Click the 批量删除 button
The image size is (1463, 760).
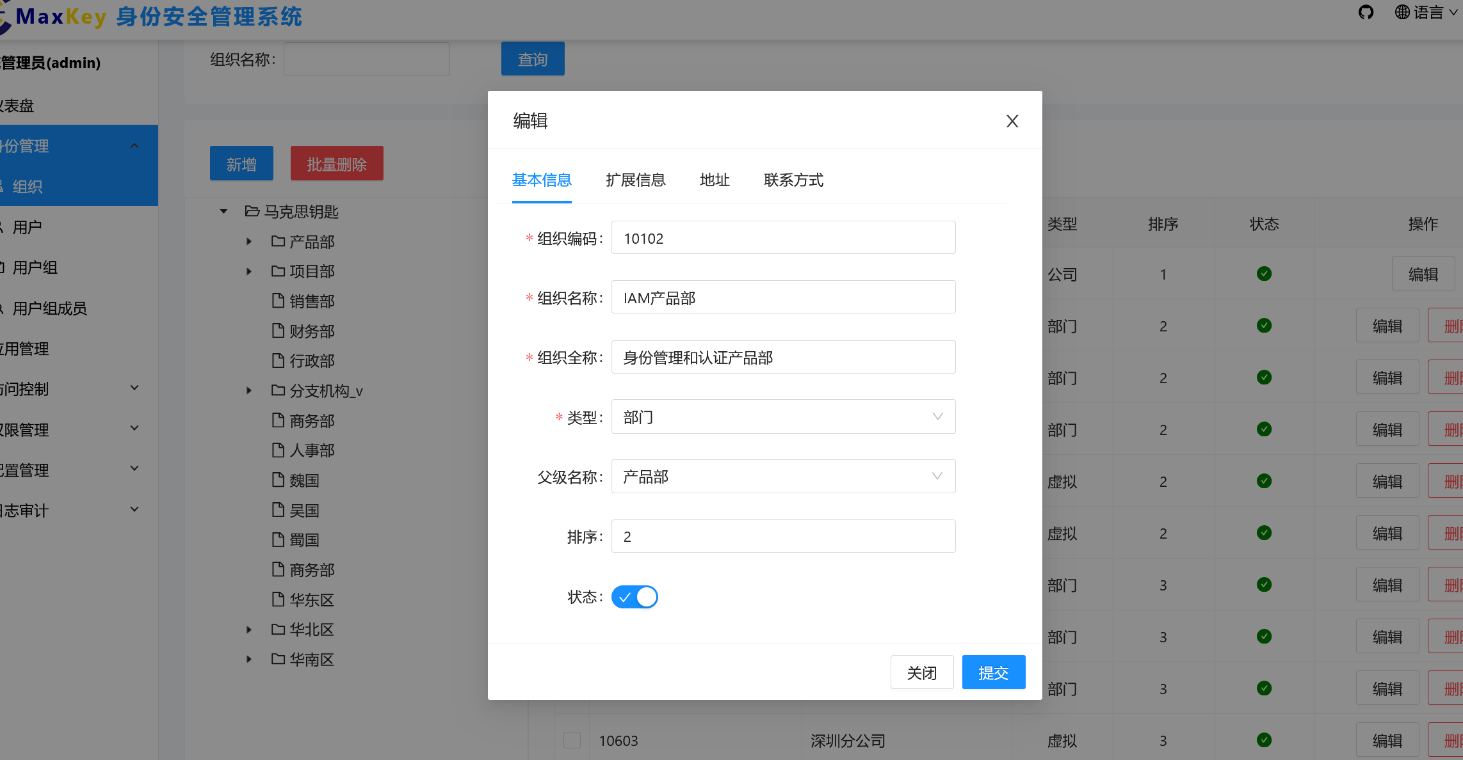(336, 163)
